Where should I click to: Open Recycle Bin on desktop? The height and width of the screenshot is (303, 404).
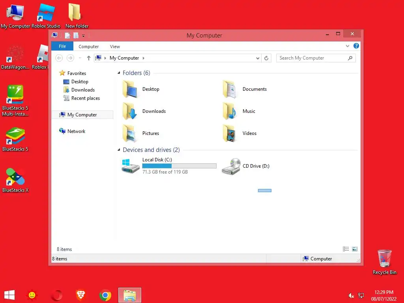click(384, 262)
